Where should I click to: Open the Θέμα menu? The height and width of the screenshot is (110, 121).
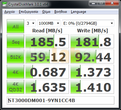coord(46,12)
